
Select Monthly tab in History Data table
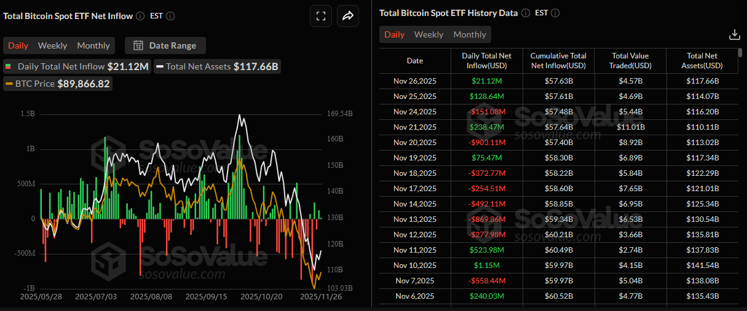point(470,34)
